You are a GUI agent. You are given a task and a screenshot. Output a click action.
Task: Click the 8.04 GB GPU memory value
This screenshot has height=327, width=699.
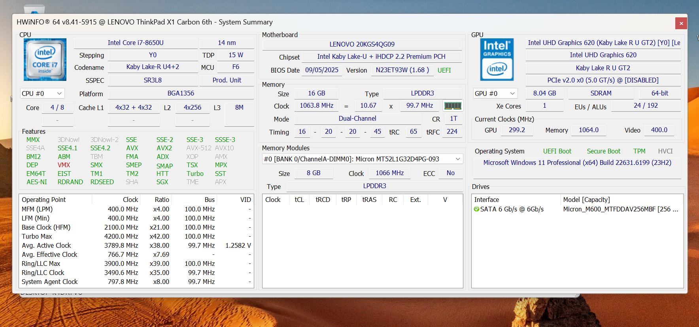point(544,93)
